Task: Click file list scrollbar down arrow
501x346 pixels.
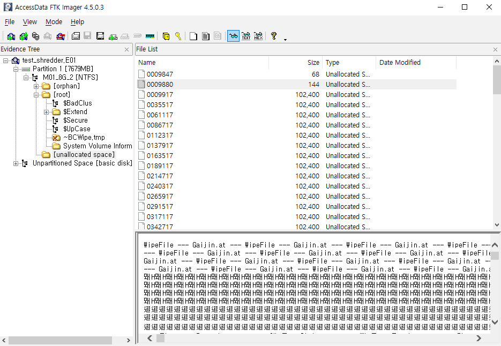Action: (497, 225)
